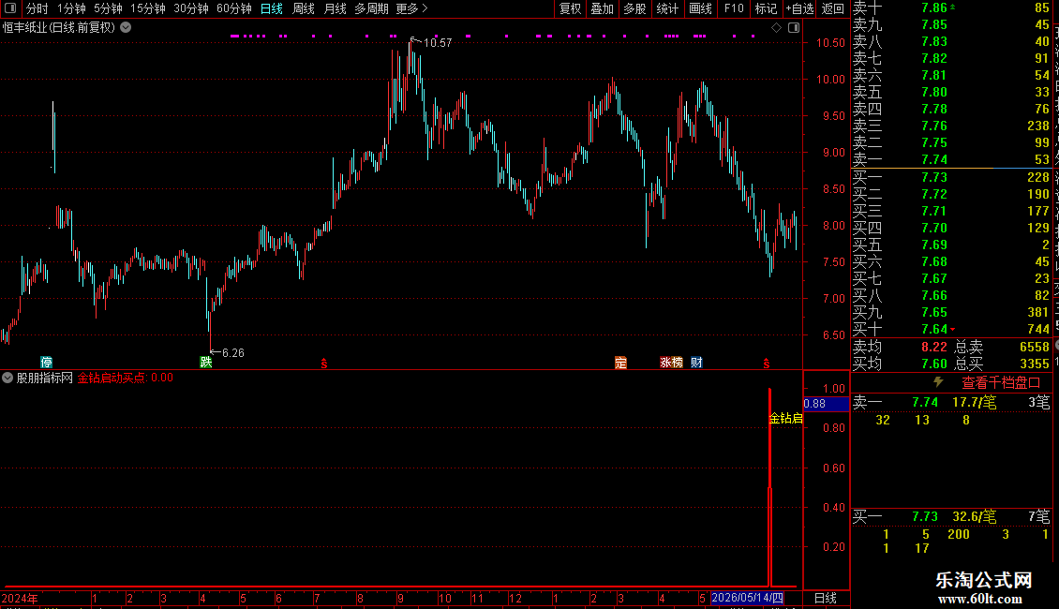Open the 画线 drawing tools
The image size is (1059, 609).
point(700,8)
